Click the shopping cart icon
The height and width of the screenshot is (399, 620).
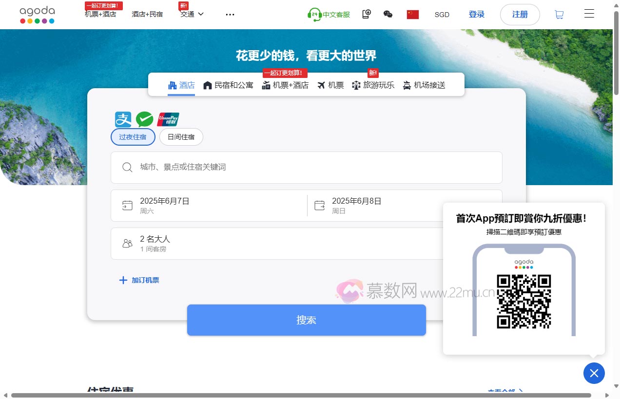(x=559, y=15)
